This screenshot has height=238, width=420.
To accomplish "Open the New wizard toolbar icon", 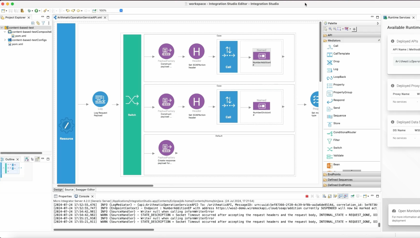I will point(3,11).
